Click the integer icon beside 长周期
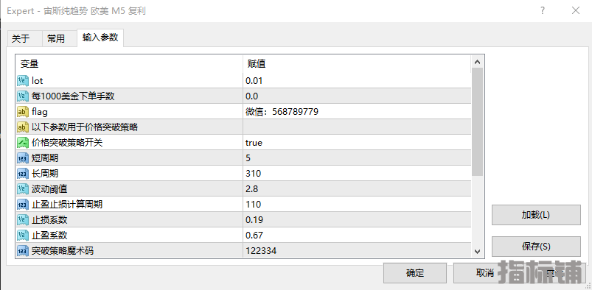Screen dimensions: 592x290 click(x=23, y=174)
